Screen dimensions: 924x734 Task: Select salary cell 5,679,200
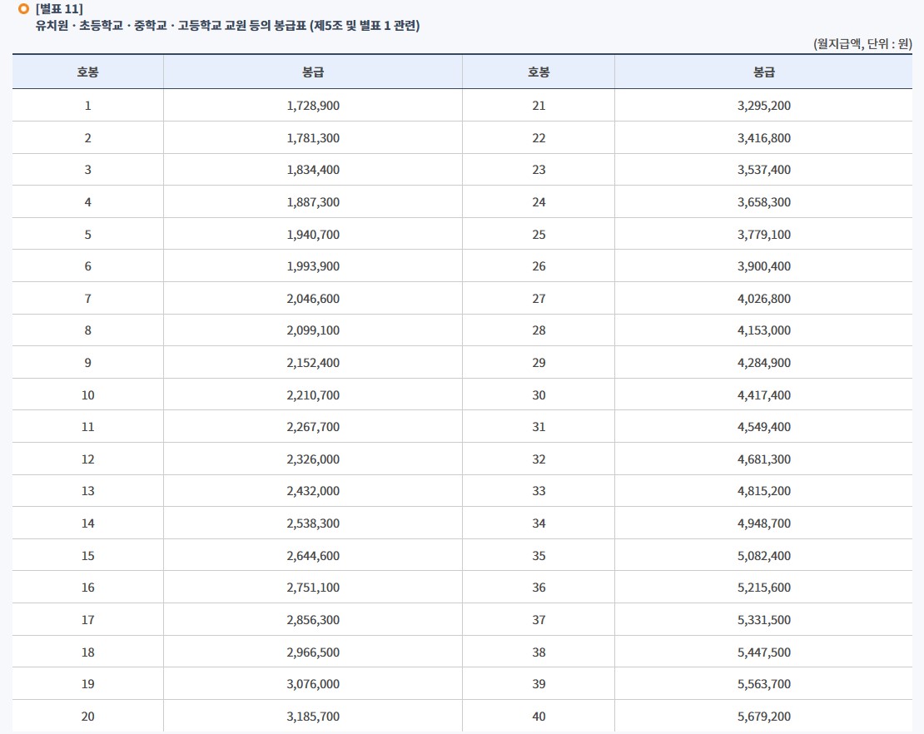[x=763, y=717]
